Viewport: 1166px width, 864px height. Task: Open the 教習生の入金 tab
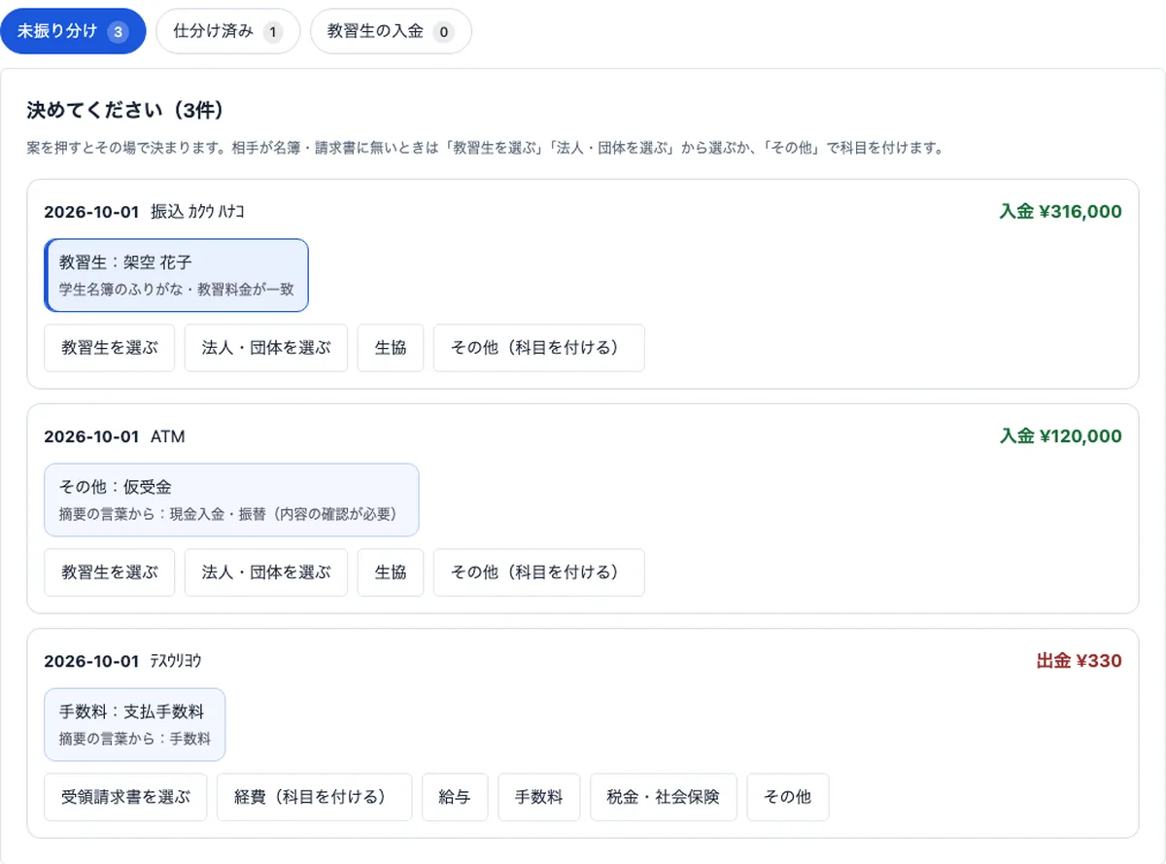coord(391,31)
